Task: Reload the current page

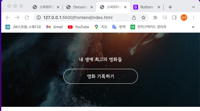Action: (27, 18)
